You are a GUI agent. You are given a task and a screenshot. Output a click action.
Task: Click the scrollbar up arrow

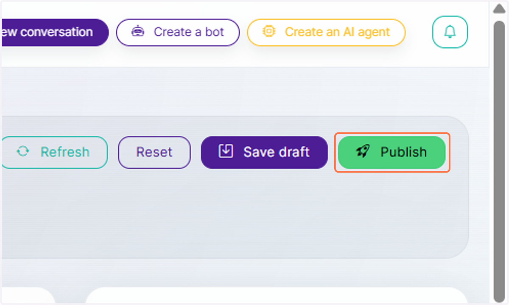coord(499,8)
